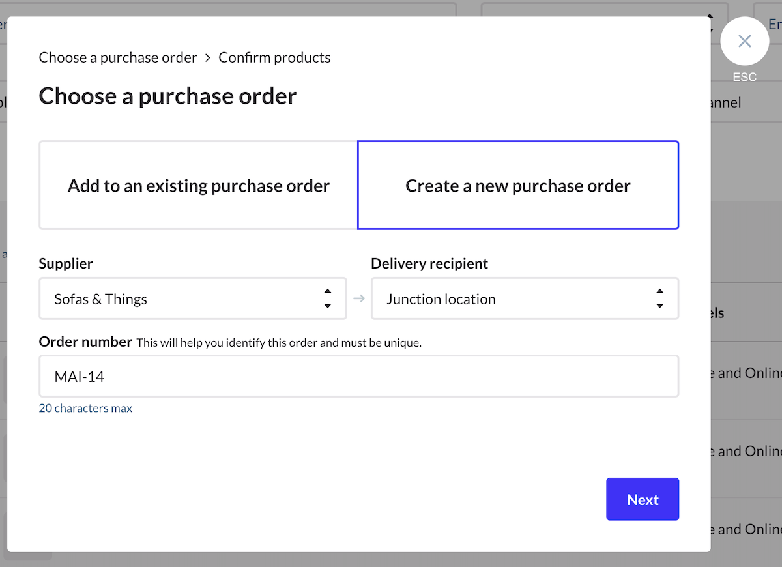
Task: Click the Choose a purchase order breadcrumb
Action: pyautogui.click(x=118, y=58)
